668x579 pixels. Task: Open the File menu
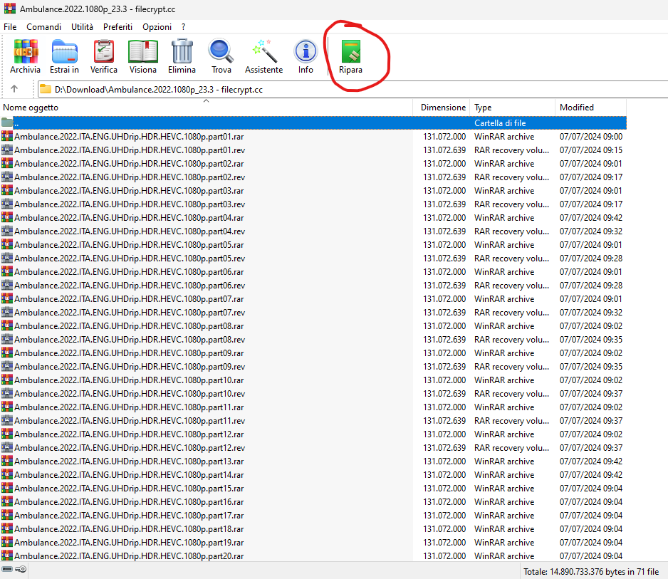point(10,27)
